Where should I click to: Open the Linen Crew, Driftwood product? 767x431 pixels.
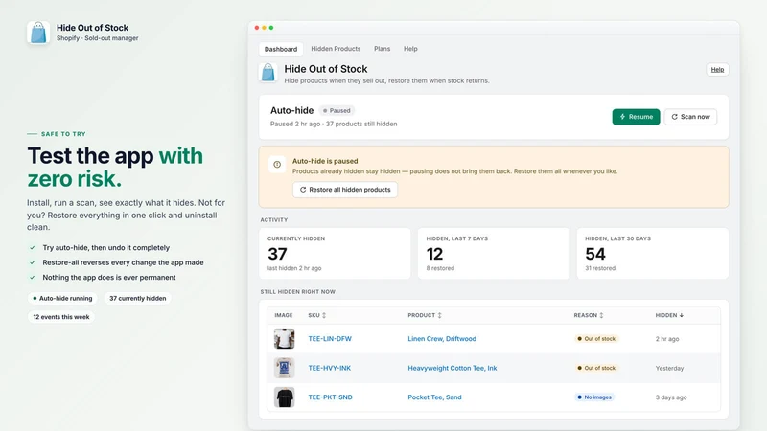[442, 339]
